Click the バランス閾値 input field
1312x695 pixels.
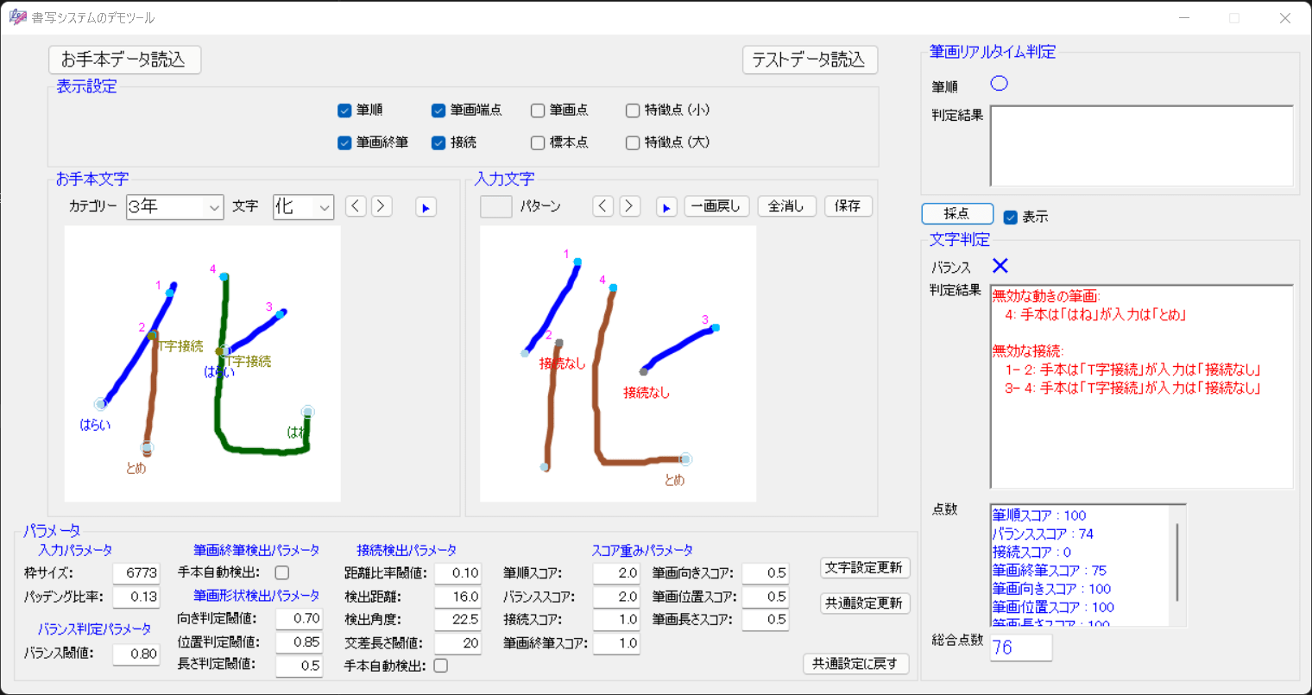pyautogui.click(x=136, y=654)
